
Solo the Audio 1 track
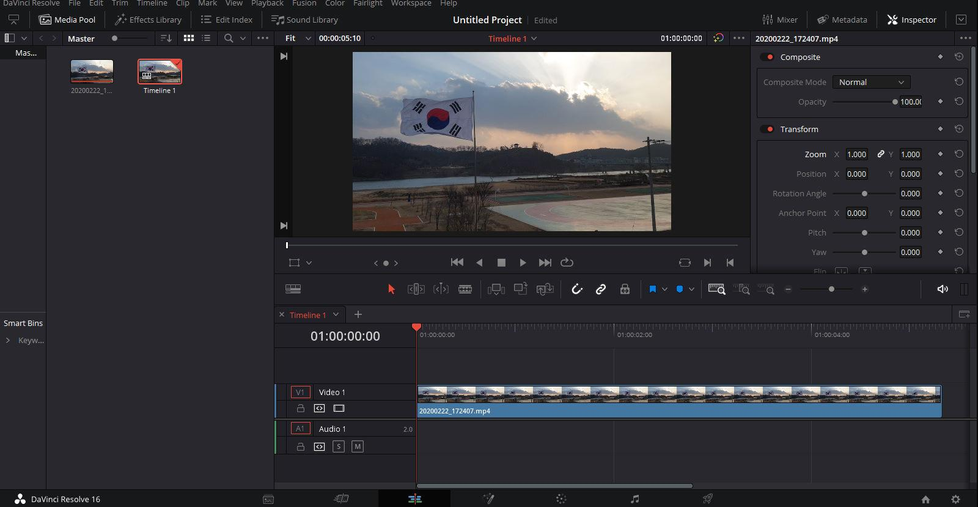pos(339,446)
